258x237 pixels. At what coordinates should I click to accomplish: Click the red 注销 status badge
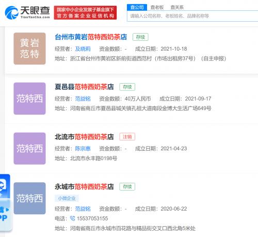(x=127, y=137)
